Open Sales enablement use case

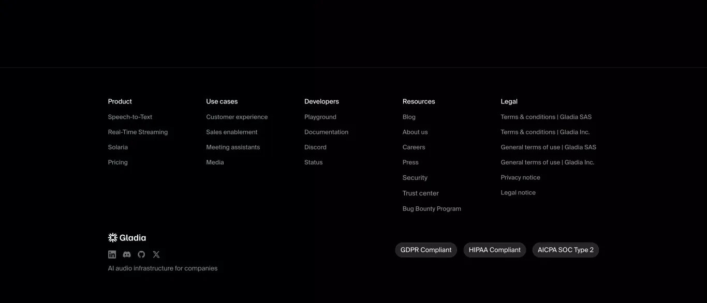232,132
